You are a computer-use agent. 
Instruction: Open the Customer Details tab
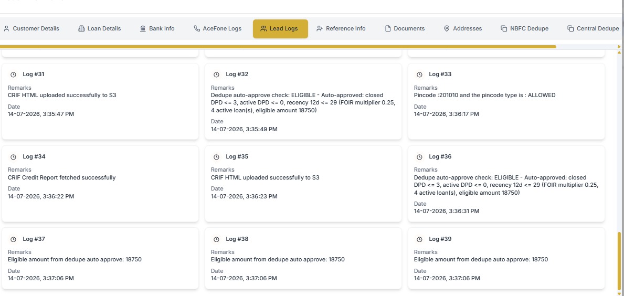pyautogui.click(x=31, y=29)
